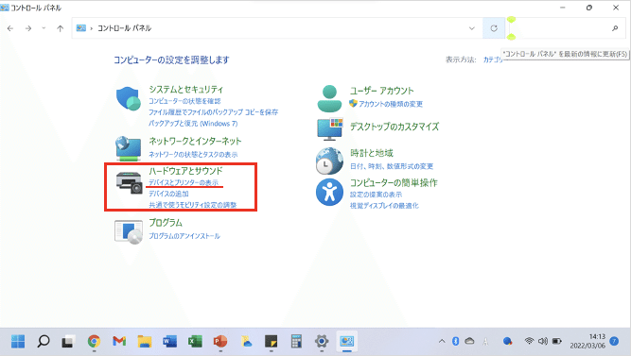Click the battery icon in tray

click(556, 341)
